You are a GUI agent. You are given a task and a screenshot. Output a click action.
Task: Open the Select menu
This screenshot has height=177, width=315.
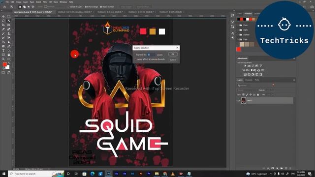[38, 2]
